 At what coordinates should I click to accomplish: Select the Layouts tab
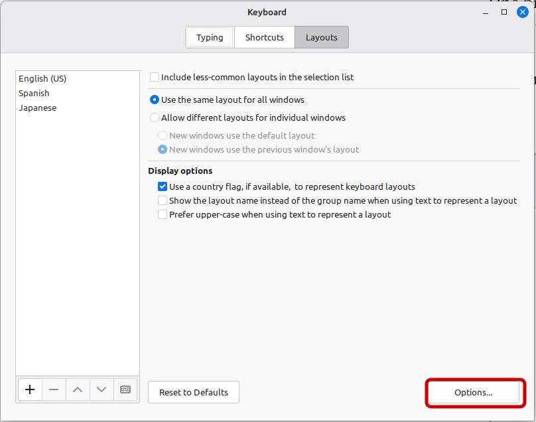[322, 37]
